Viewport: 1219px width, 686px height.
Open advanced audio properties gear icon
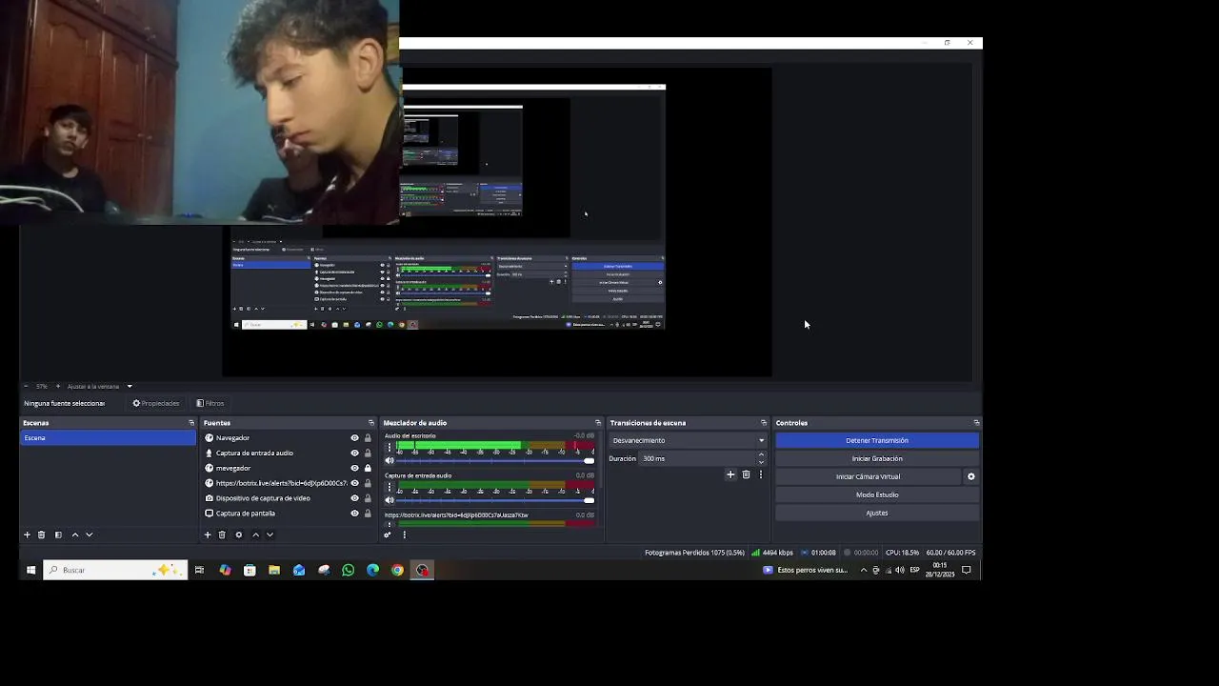(x=388, y=535)
